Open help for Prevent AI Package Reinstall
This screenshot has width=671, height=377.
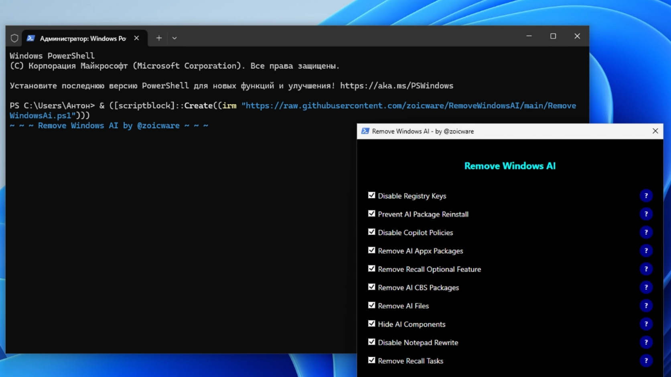point(646,214)
